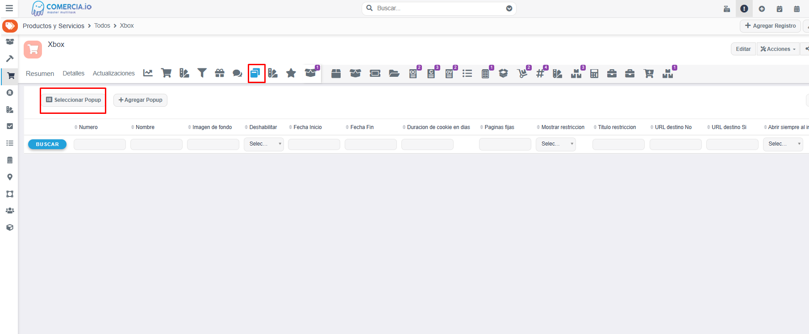Image resolution: width=809 pixels, height=334 pixels.
Task: Select the blue popups tab icon
Action: [255, 73]
